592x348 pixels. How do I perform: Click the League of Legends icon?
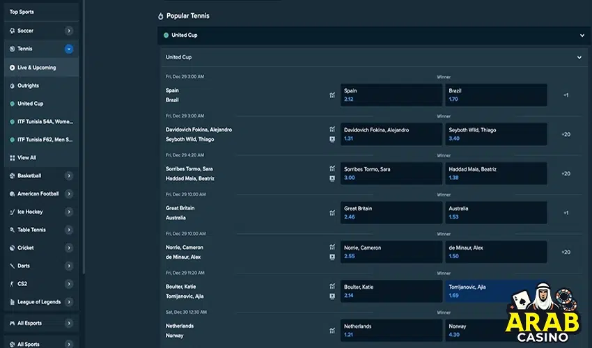tap(12, 302)
